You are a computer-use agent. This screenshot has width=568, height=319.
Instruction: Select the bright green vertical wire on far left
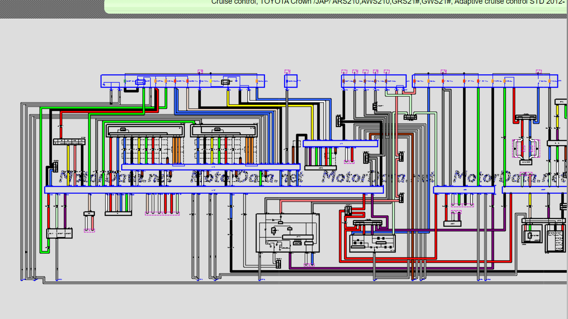[41, 178]
